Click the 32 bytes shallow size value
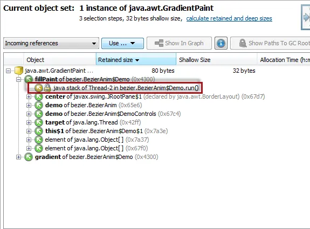The width and height of the screenshot is (310, 229). 244,71
